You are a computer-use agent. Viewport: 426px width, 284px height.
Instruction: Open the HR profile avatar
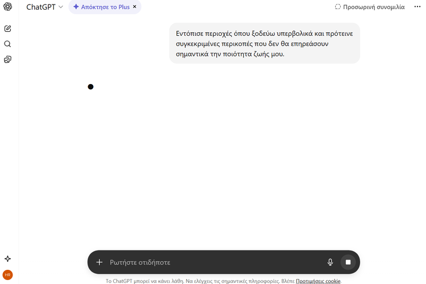[8, 274]
